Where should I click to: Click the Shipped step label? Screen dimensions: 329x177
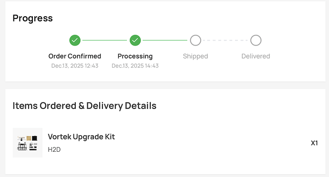pos(195,56)
